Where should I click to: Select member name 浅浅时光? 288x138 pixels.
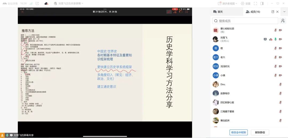click(x=225, y=66)
